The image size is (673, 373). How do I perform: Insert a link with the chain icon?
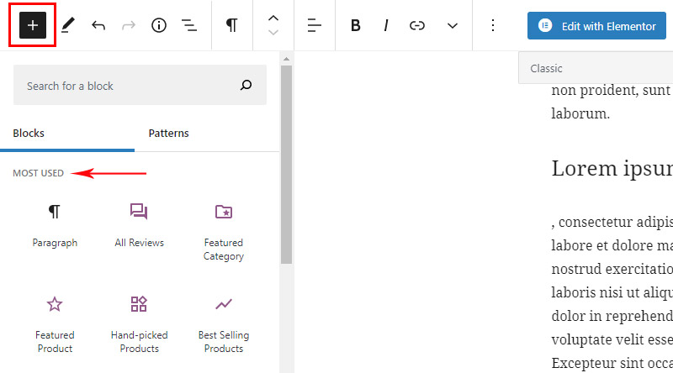pyautogui.click(x=416, y=26)
